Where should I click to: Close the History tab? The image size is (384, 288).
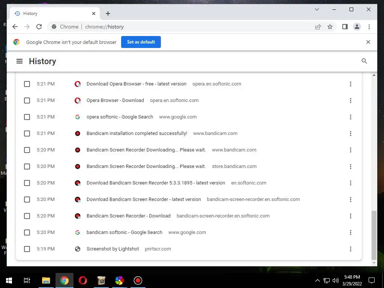(x=93, y=13)
